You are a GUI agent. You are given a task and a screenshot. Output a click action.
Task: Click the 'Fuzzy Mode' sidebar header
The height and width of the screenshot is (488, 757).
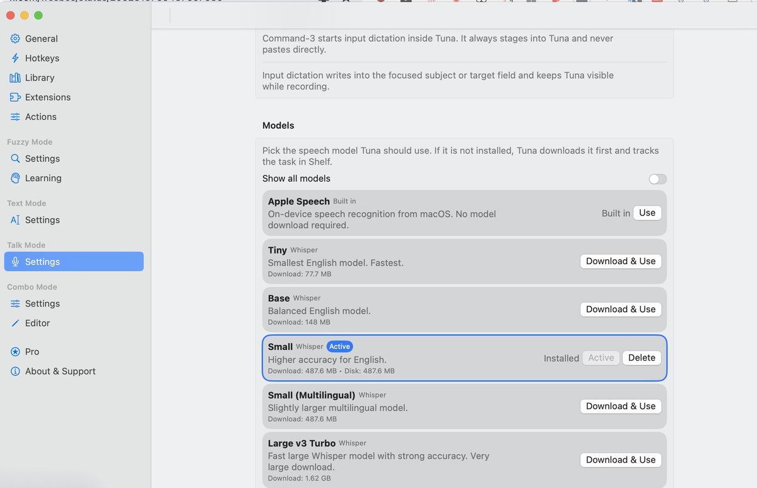pyautogui.click(x=30, y=142)
